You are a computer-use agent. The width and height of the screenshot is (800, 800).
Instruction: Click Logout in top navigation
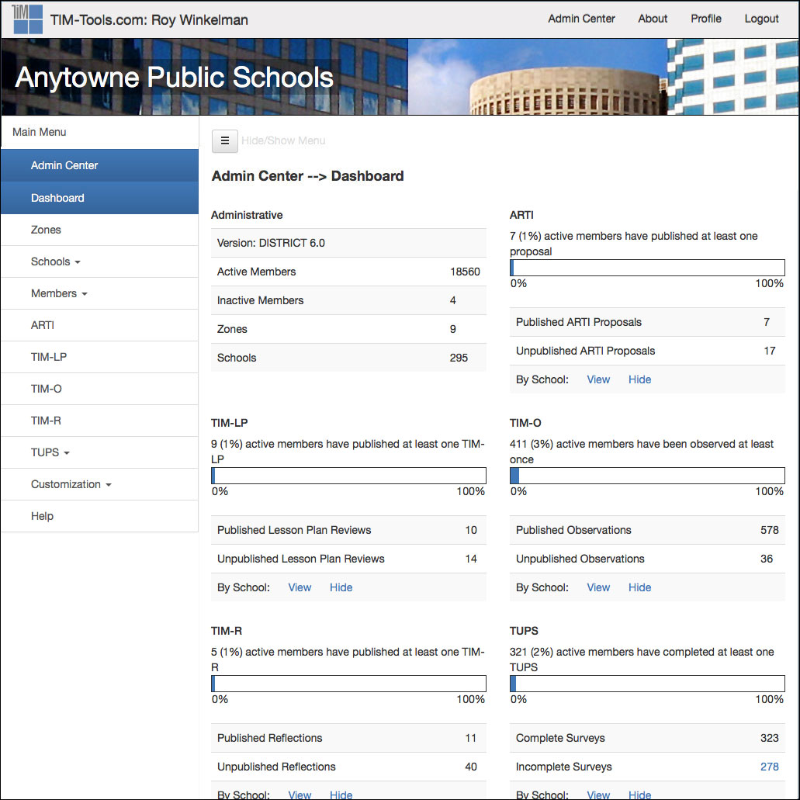[761, 19]
